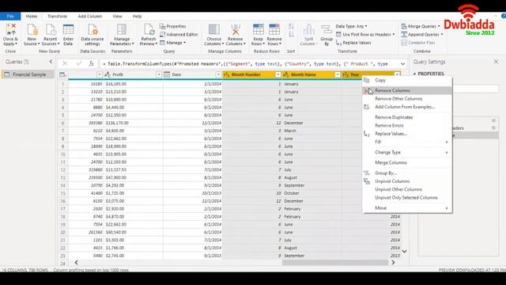
Task: Open the Change Type submenu
Action: 407,152
